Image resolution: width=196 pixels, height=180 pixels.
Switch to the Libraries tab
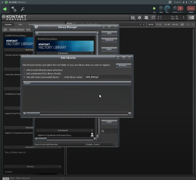tap(8, 24)
